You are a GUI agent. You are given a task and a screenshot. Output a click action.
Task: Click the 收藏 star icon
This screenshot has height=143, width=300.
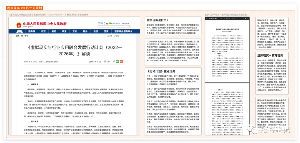pyautogui.click(x=108, y=36)
